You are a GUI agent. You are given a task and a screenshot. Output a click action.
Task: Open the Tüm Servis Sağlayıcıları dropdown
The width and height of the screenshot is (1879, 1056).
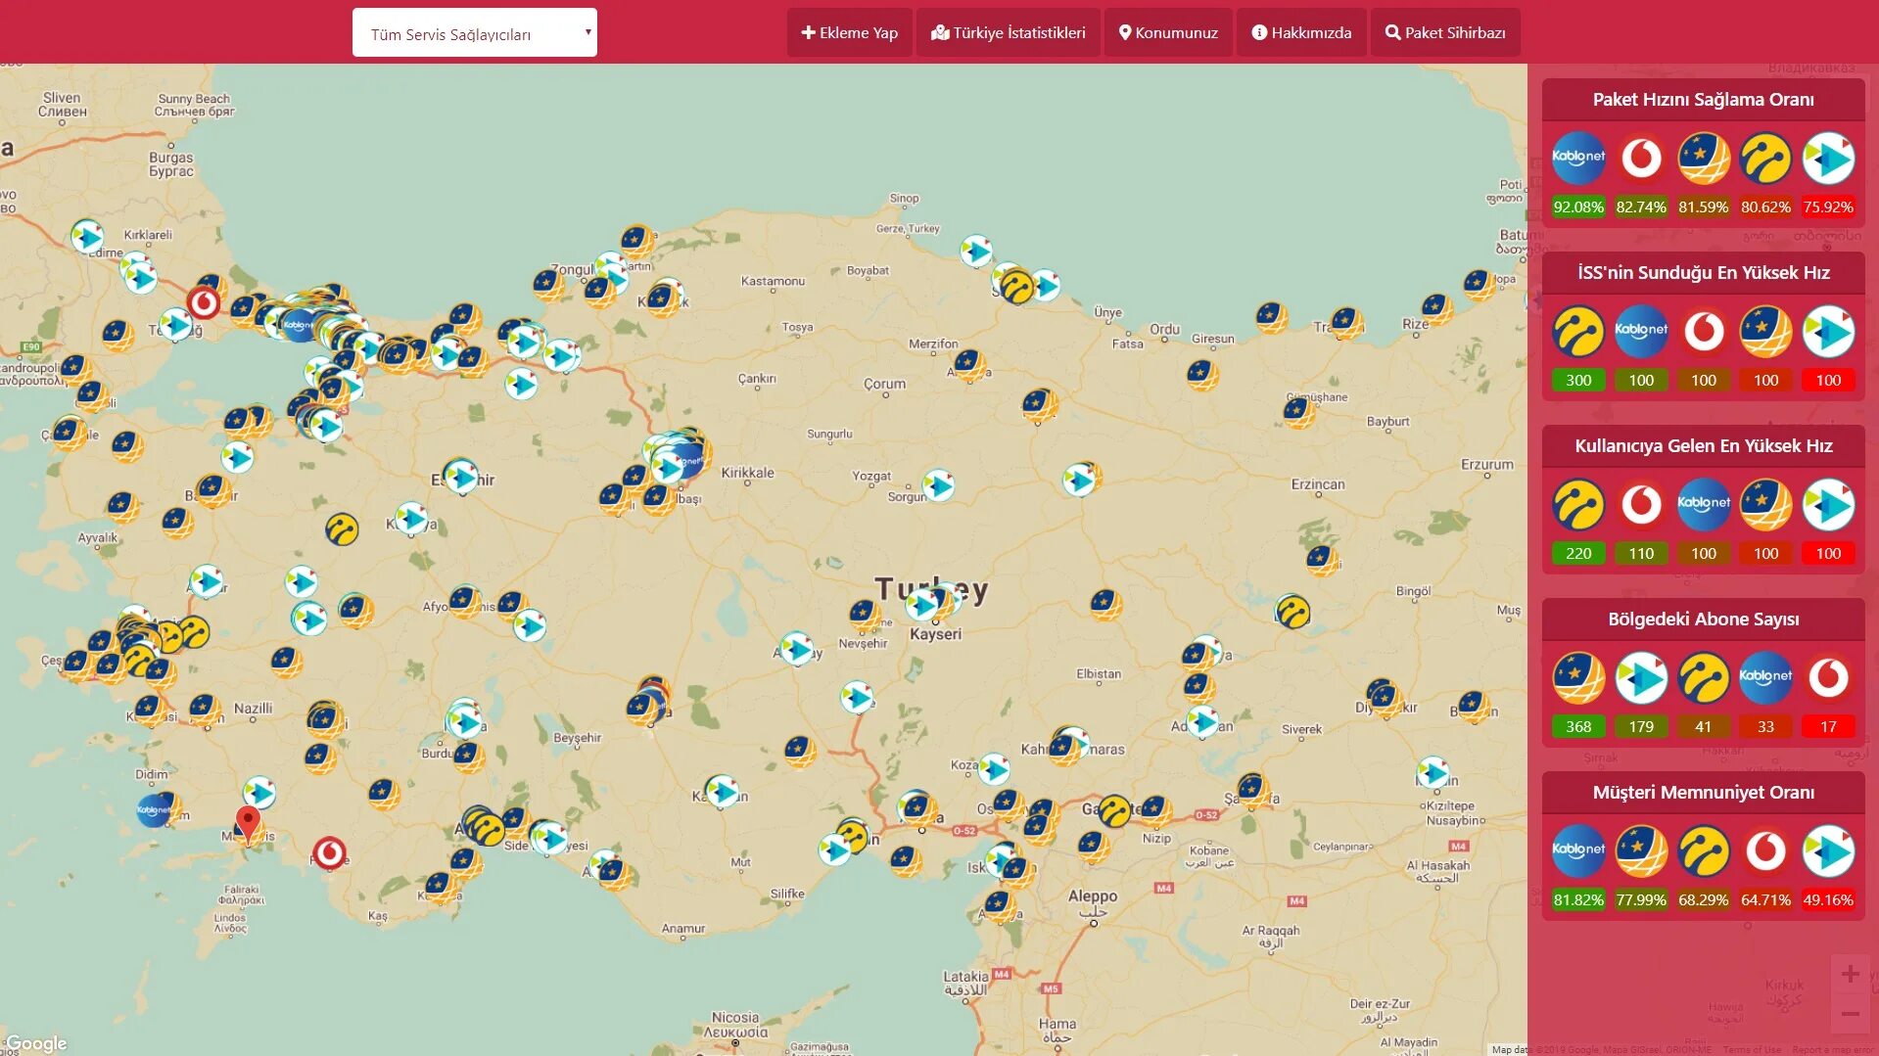tap(474, 32)
